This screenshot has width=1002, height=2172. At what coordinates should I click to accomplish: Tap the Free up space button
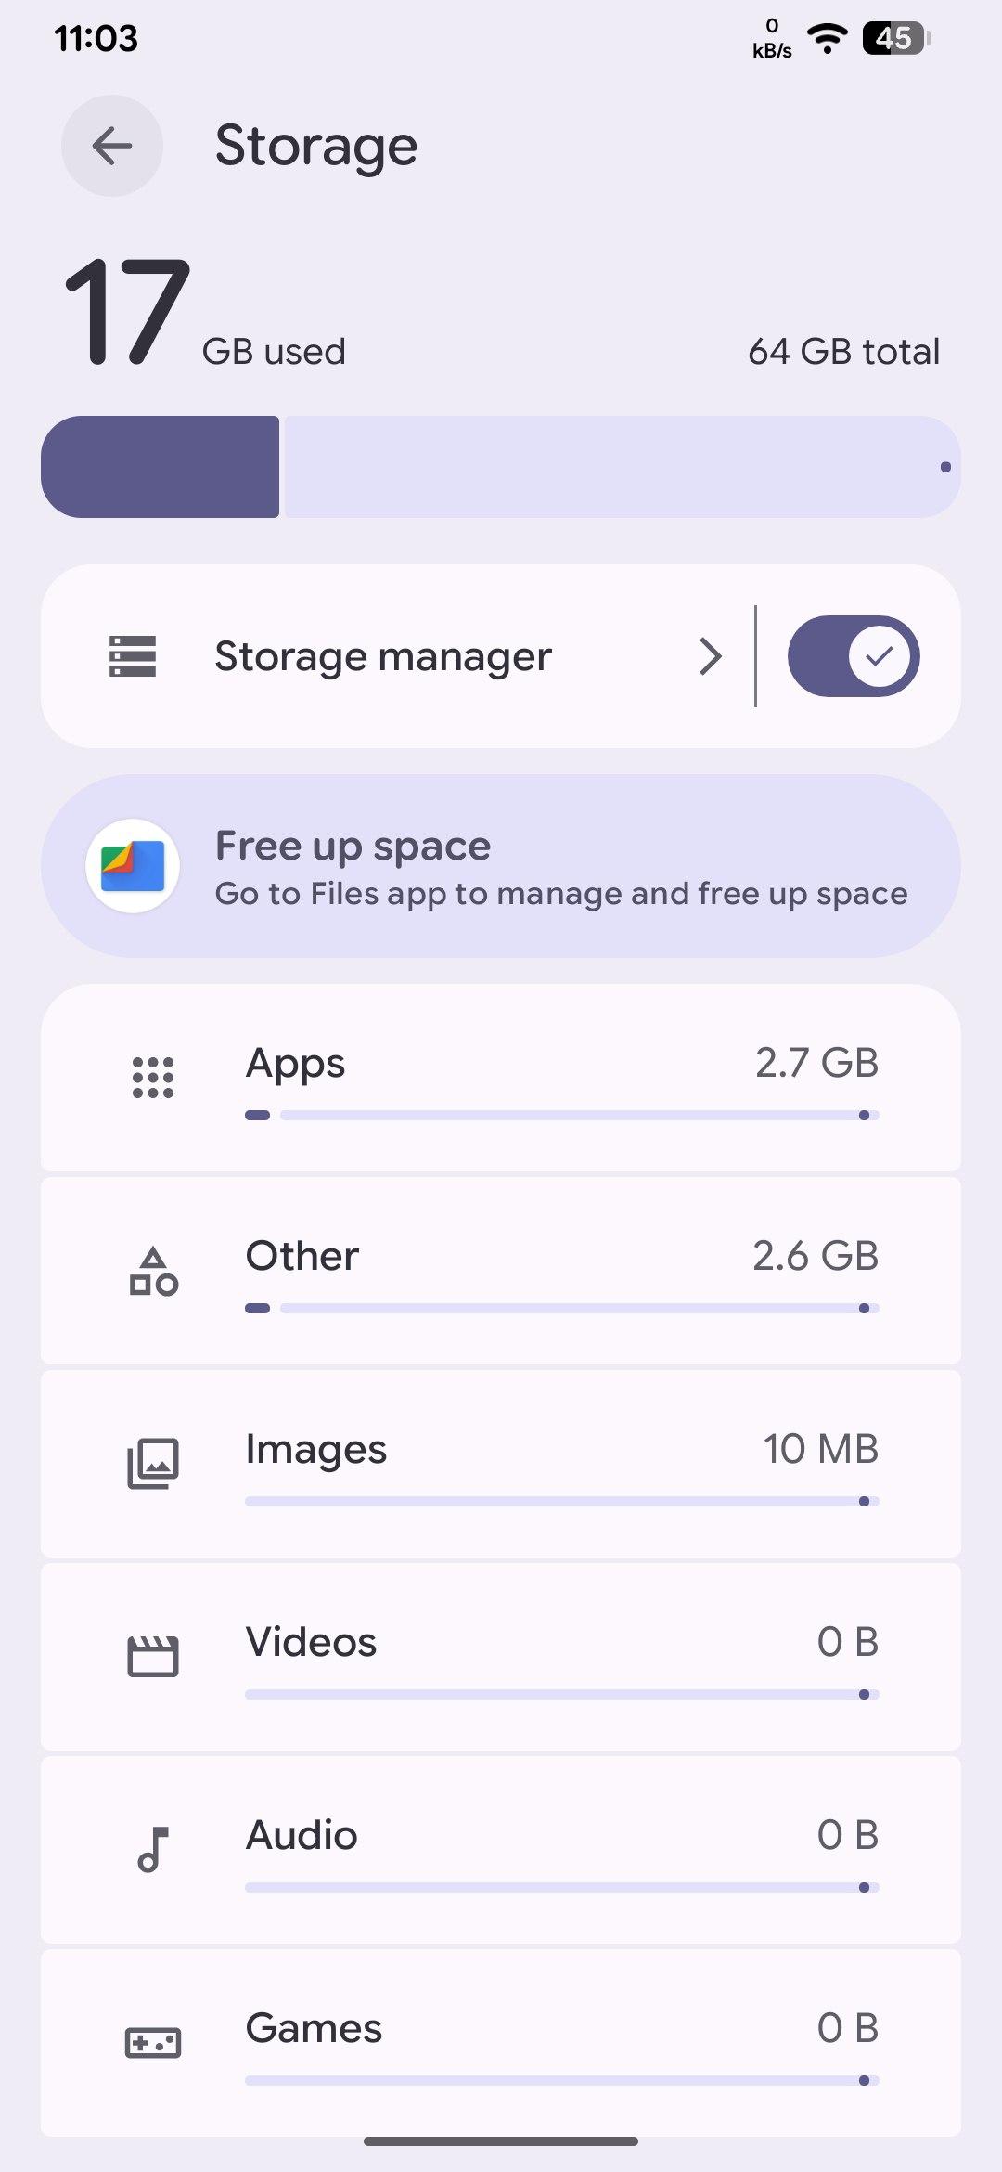[353, 846]
